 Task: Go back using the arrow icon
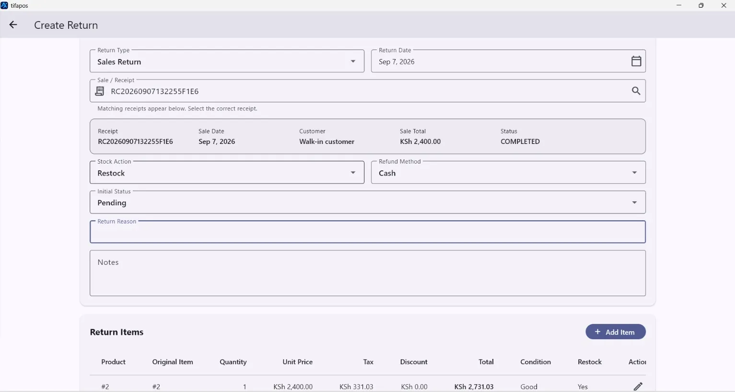(x=13, y=25)
